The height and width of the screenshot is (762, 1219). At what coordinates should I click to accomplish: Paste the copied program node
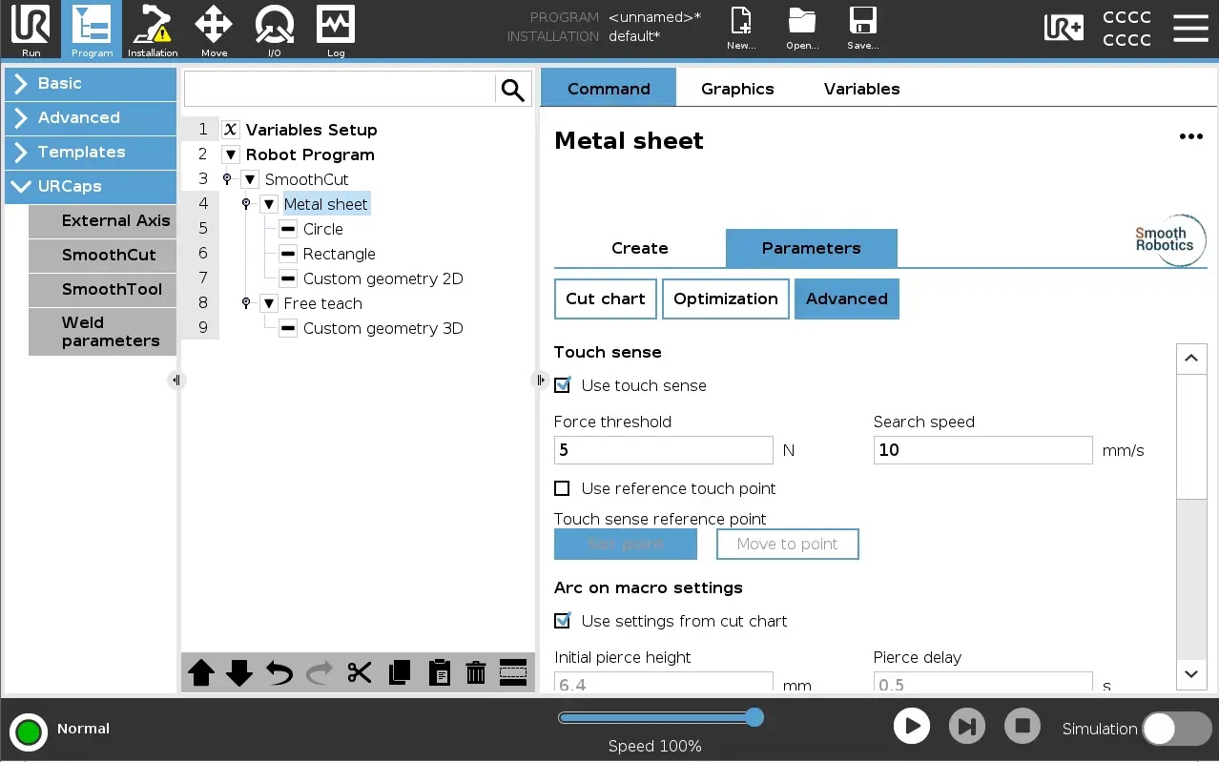point(439,672)
